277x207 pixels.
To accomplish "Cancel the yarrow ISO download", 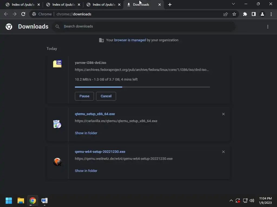I will click(106, 96).
